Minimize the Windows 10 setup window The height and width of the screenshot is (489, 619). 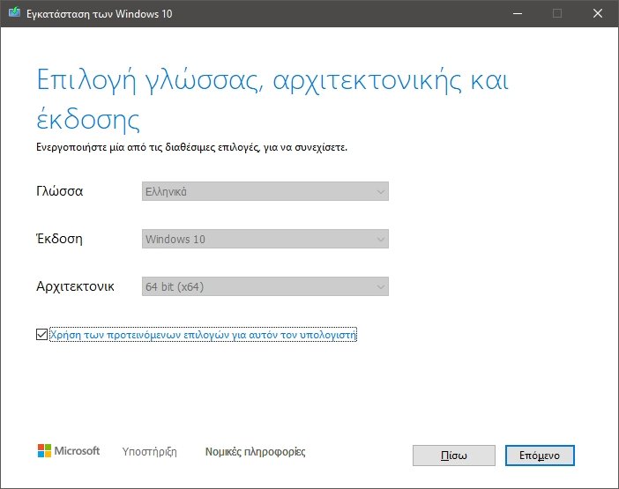(517, 13)
